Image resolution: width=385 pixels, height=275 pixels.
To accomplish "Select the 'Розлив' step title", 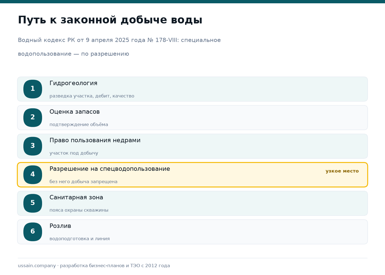I will pyautogui.click(x=60, y=226).
